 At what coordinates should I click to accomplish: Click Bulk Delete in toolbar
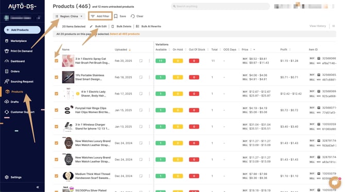pyautogui.click(x=122, y=26)
